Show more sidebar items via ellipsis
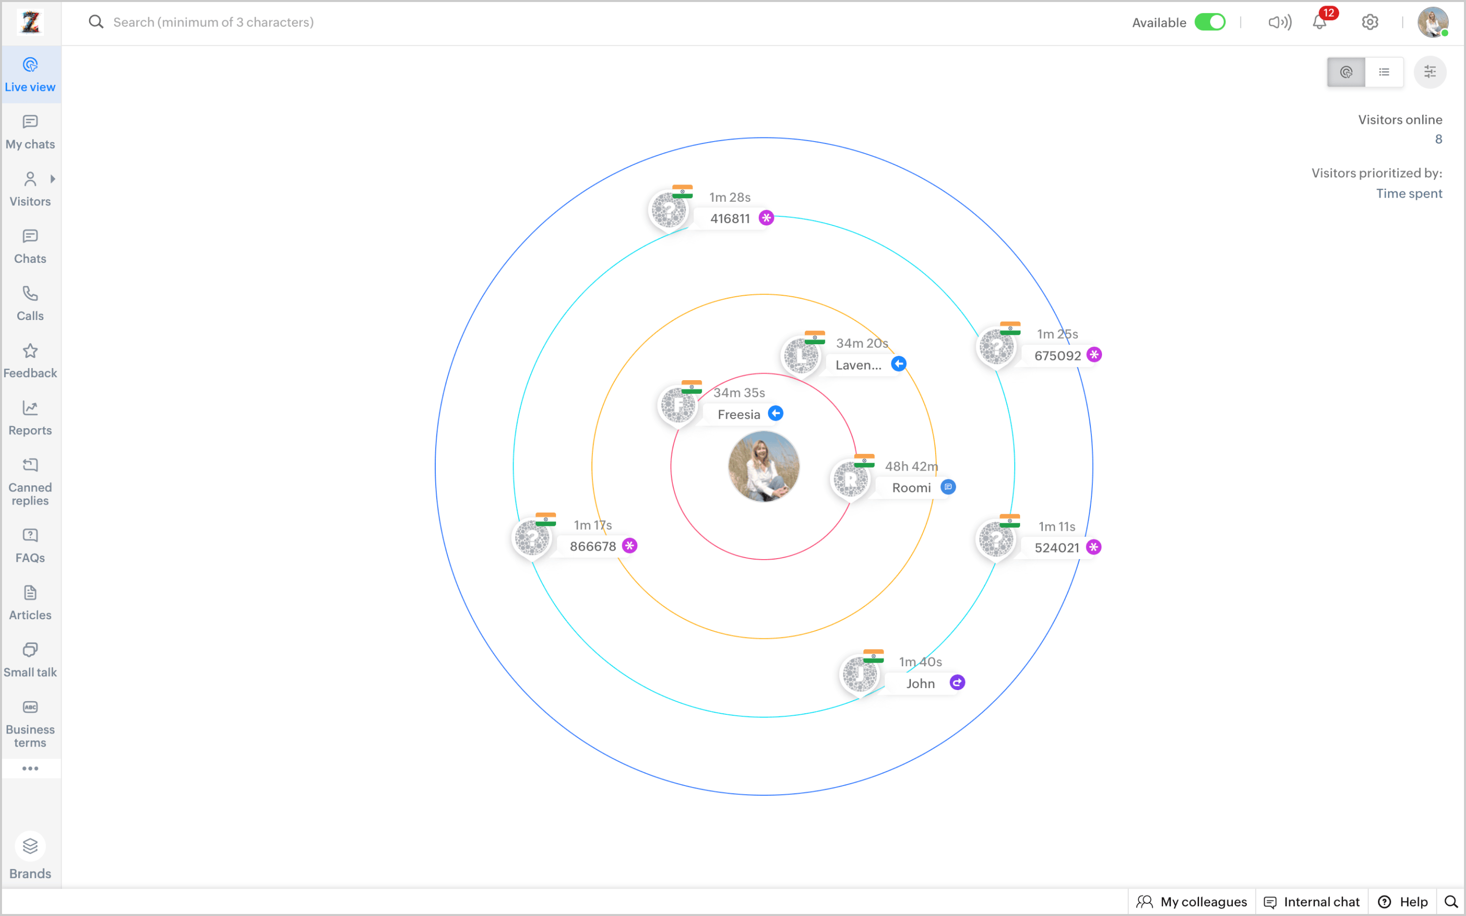This screenshot has height=916, width=1466. (x=30, y=768)
